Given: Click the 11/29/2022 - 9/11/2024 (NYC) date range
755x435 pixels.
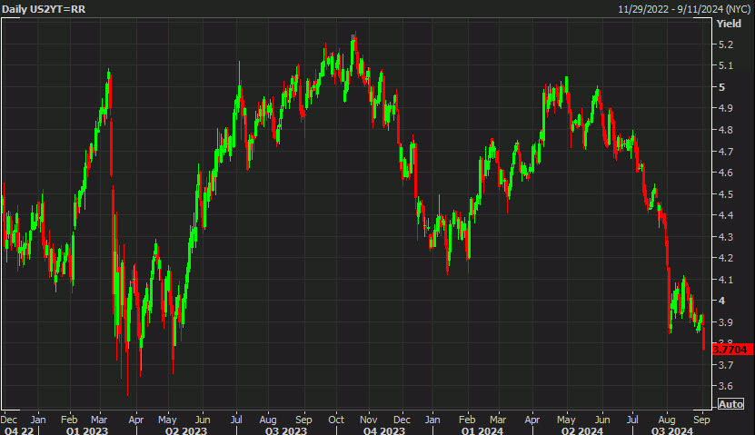Looking at the screenshot, I should 684,9.
